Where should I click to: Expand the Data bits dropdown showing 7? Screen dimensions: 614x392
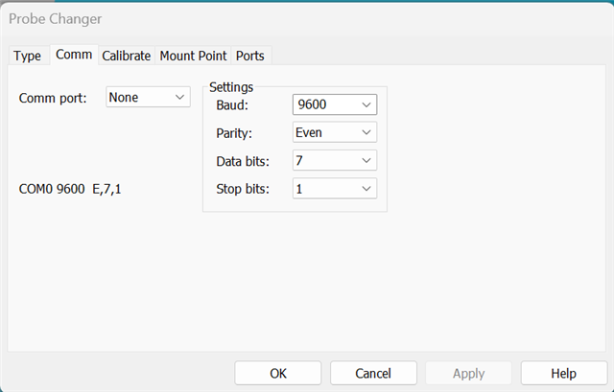[x=335, y=160]
